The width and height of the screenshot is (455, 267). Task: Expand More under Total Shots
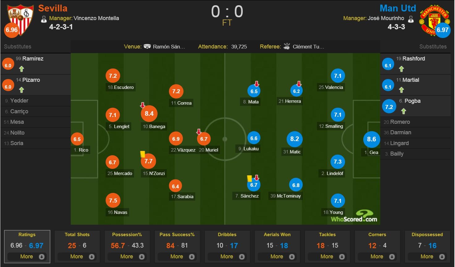(77, 256)
